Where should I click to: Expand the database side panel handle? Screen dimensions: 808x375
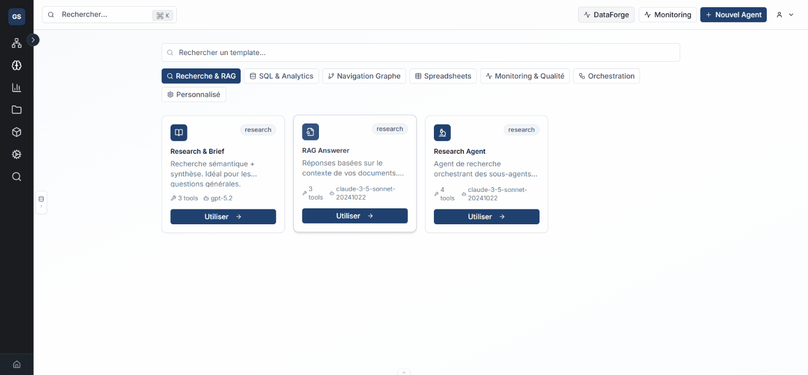[41, 202]
